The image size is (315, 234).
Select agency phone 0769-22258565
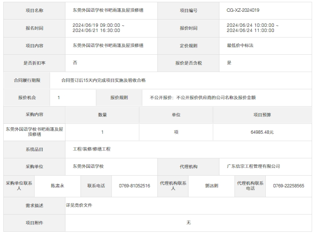pos(289,186)
